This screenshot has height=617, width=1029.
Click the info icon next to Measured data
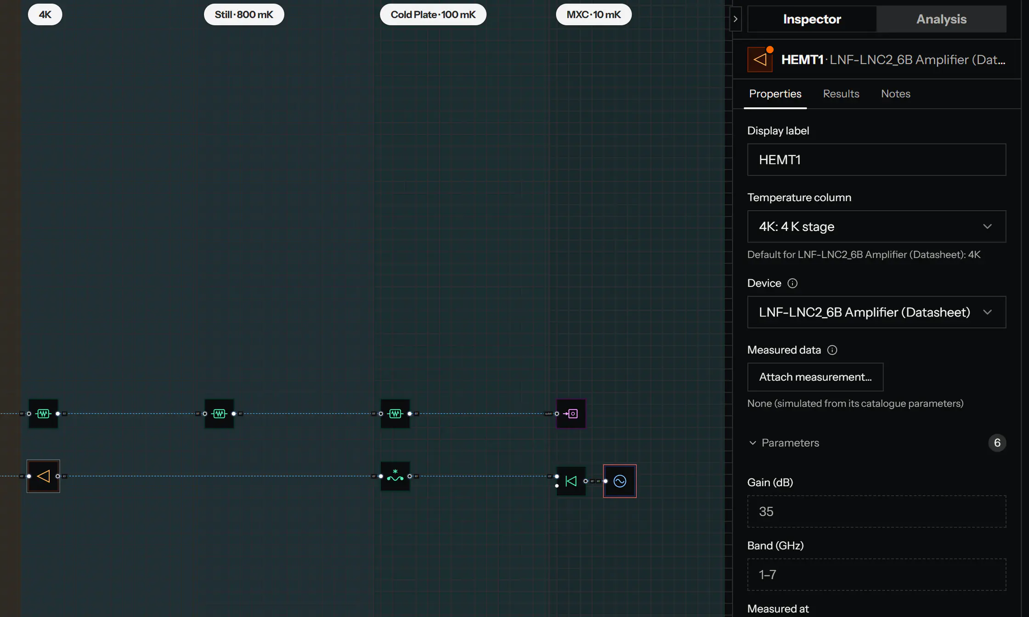[x=832, y=350]
